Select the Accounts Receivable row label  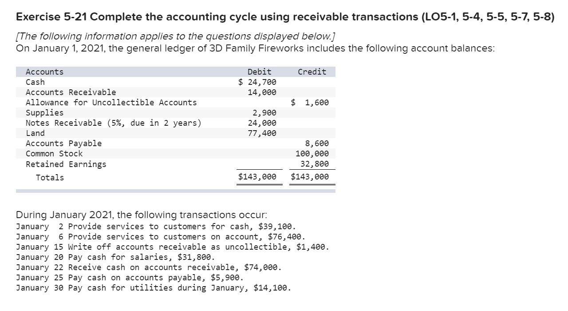(x=71, y=92)
